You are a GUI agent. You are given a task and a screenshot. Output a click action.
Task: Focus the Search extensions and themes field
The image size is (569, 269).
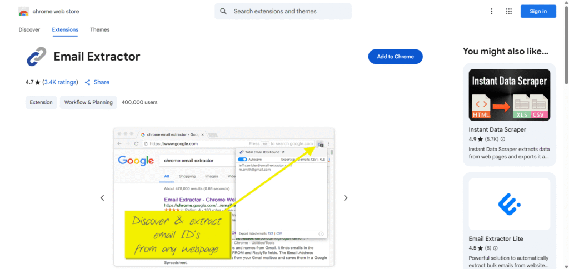[283, 12]
